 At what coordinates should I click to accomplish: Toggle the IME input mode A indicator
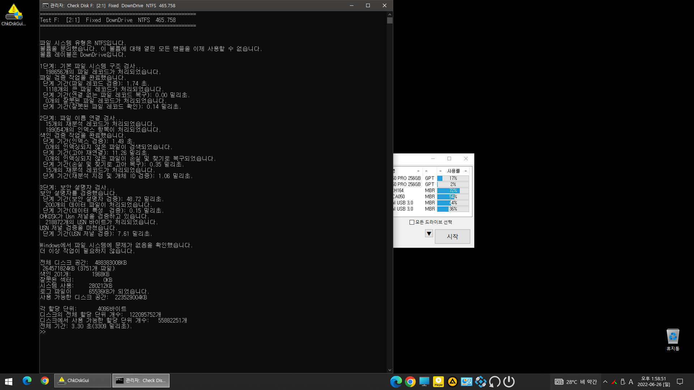(x=631, y=382)
